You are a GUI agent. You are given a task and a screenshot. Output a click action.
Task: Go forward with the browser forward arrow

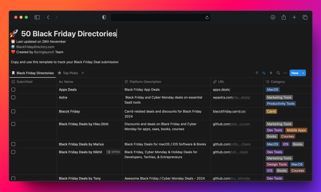tap(57, 17)
